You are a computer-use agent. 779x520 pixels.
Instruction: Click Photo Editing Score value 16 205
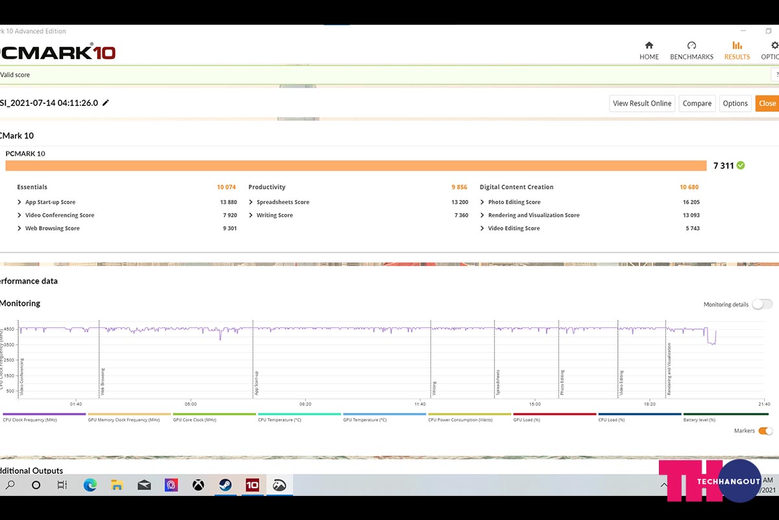[x=691, y=202]
